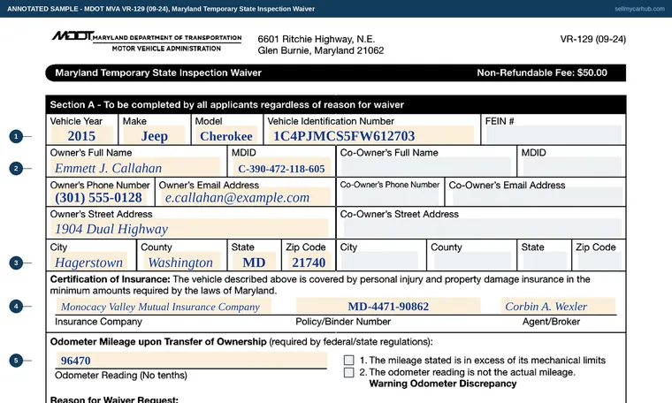The width and height of the screenshot is (672, 403).
Task: Click the empty co-owner City field
Action: click(x=379, y=261)
